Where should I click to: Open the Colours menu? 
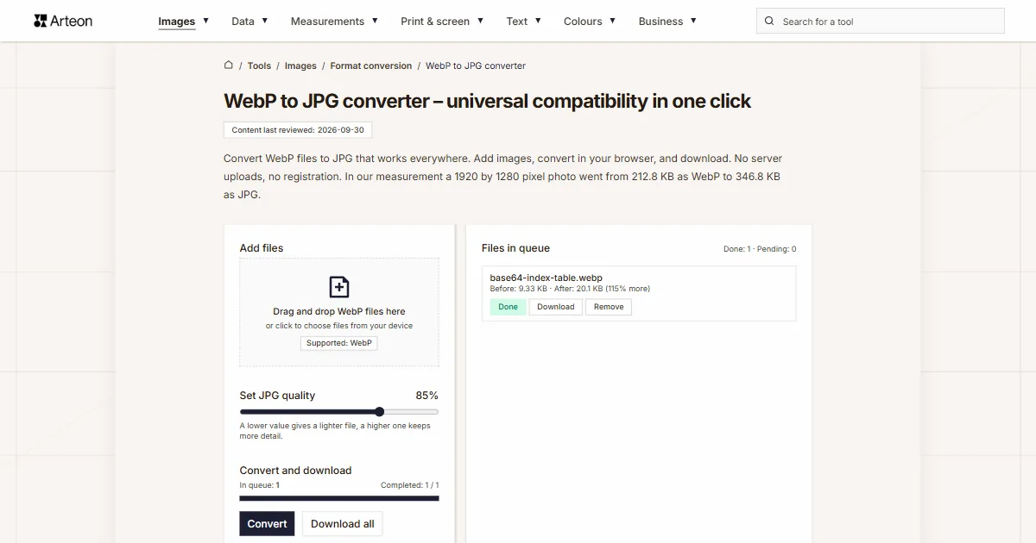pyautogui.click(x=590, y=22)
